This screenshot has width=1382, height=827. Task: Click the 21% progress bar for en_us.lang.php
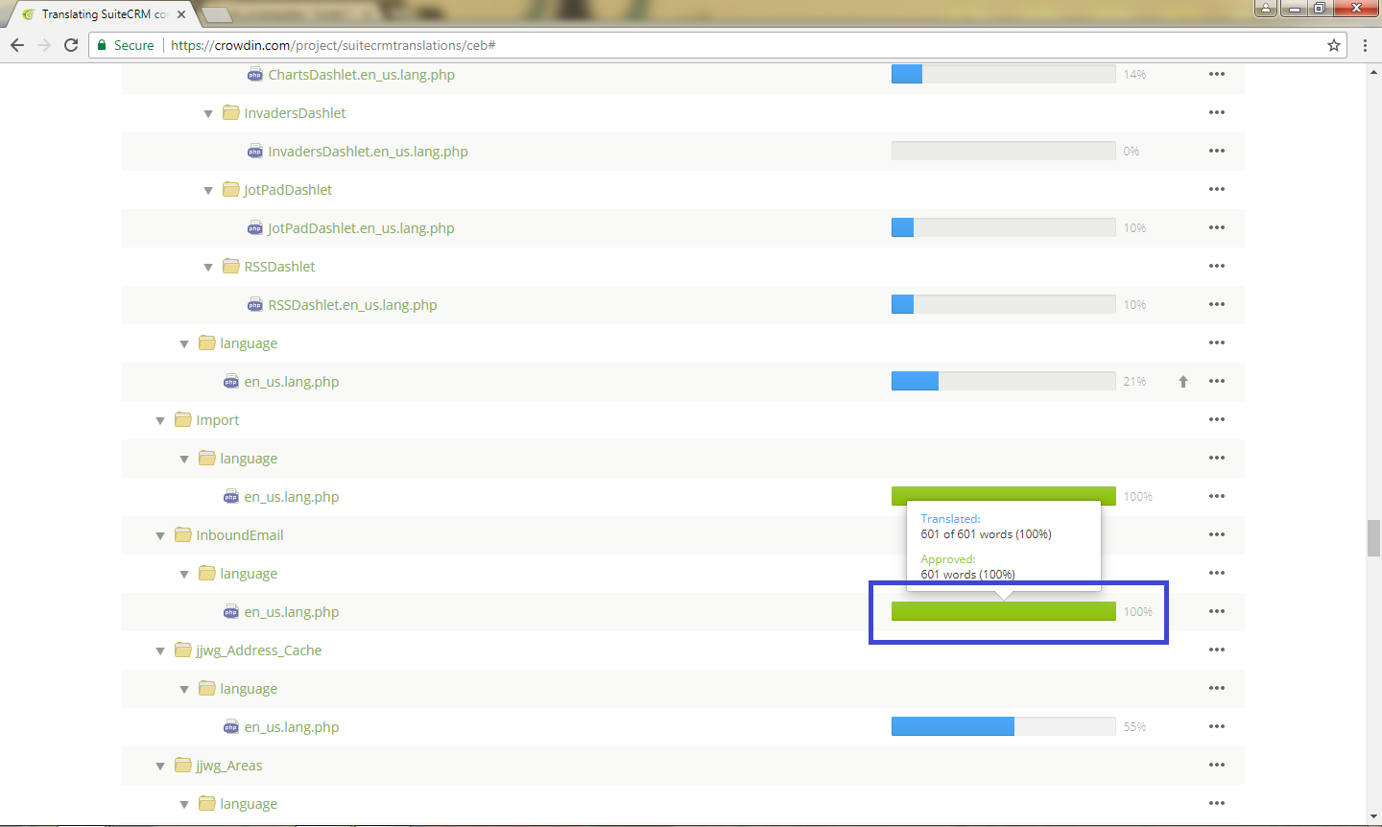[x=1004, y=381]
